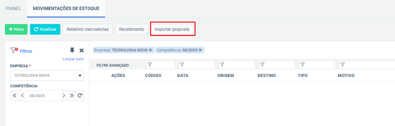
Task: Close the Filtros side panel
Action: click(82, 51)
